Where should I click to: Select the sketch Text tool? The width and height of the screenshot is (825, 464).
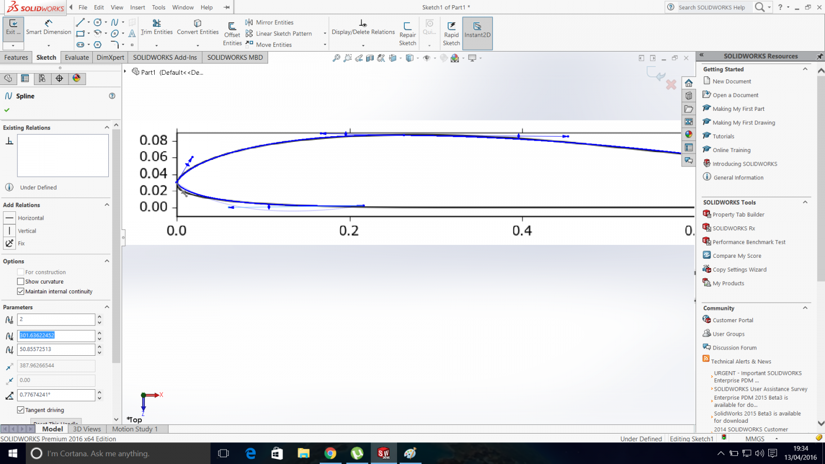132,34
